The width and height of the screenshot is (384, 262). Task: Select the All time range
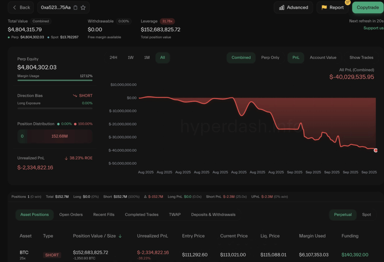(162, 58)
